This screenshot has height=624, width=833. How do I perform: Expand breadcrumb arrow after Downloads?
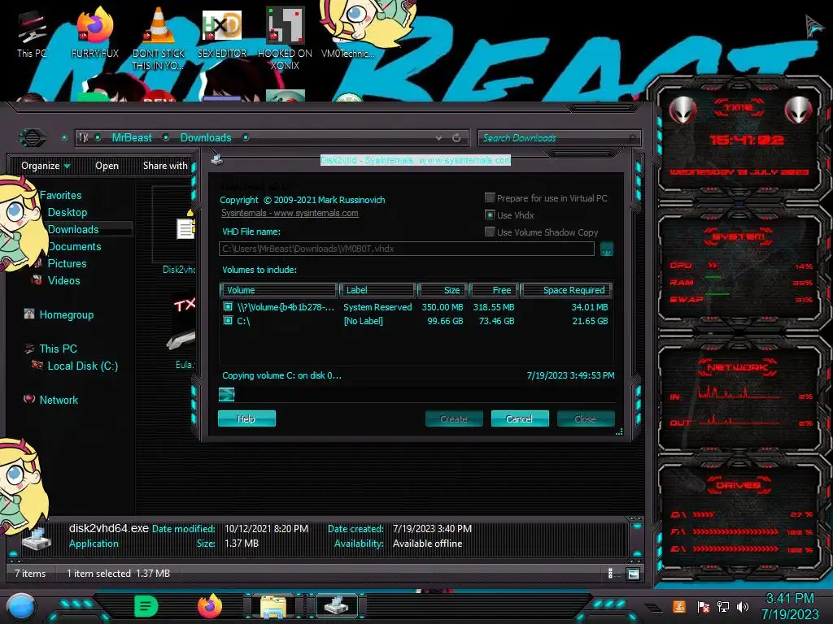click(x=246, y=138)
